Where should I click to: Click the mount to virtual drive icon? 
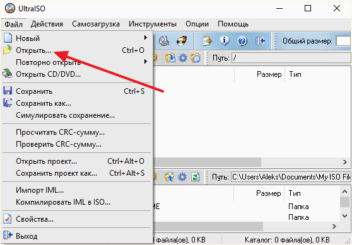click(x=164, y=41)
